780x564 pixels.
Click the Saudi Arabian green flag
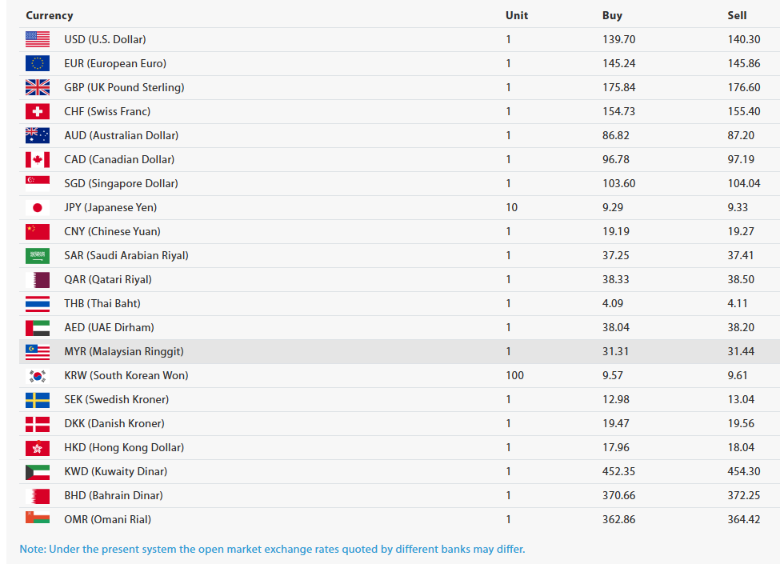(38, 255)
